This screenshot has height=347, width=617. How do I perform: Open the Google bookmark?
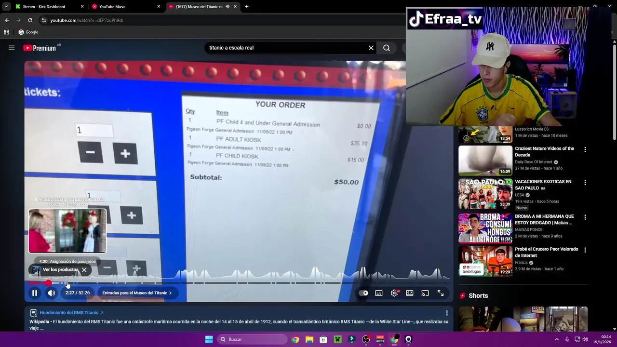[28, 32]
